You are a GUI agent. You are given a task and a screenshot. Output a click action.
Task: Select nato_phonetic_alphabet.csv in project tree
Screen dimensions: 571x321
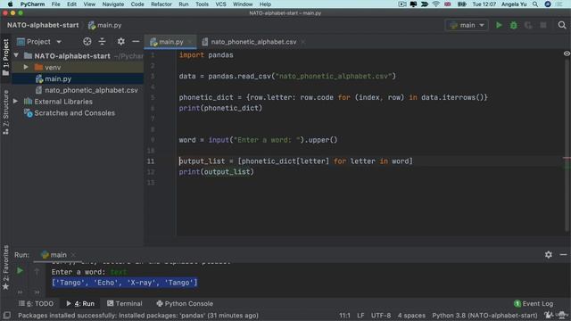pos(91,90)
